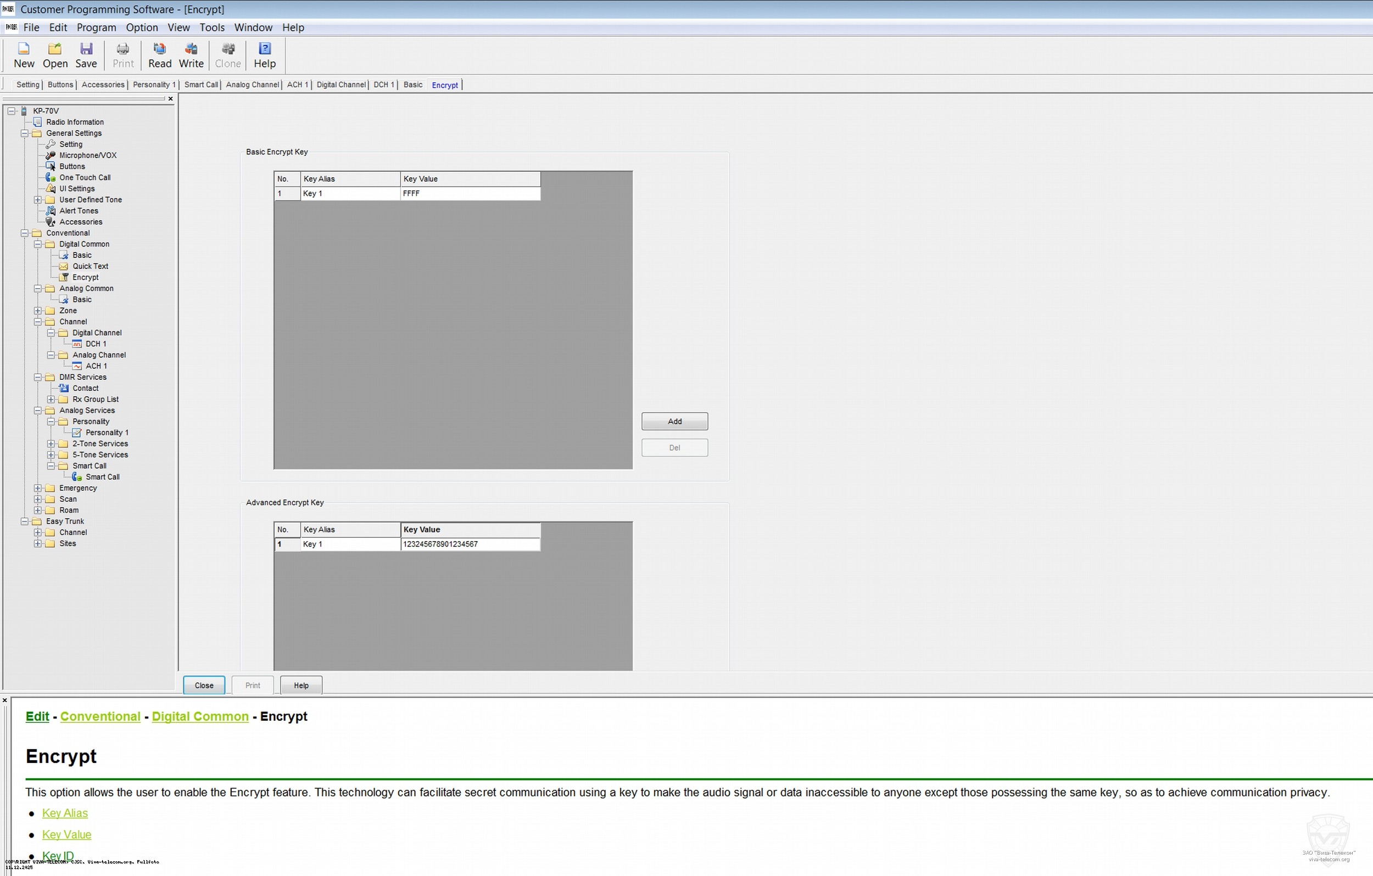Open the Quick Text tree item
Viewport: 1373px width, 876px height.
(x=90, y=266)
